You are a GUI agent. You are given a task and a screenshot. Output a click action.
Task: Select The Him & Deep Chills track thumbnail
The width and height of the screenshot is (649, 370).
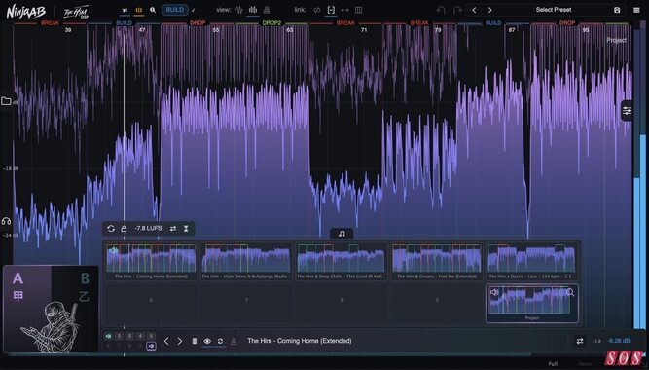(x=342, y=262)
